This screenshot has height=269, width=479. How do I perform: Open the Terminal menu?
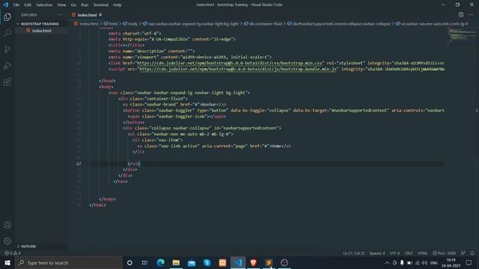pyautogui.click(x=101, y=5)
